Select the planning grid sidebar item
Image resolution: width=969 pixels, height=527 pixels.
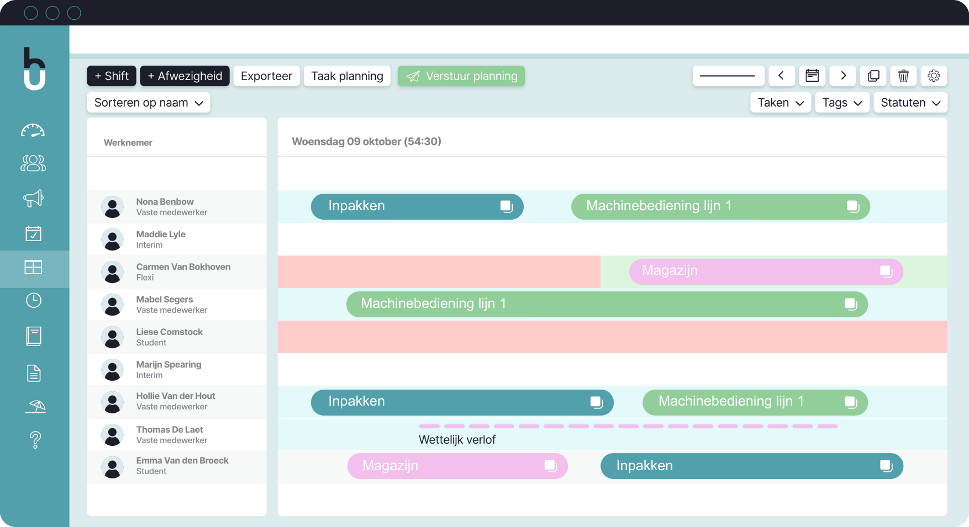[x=34, y=268]
